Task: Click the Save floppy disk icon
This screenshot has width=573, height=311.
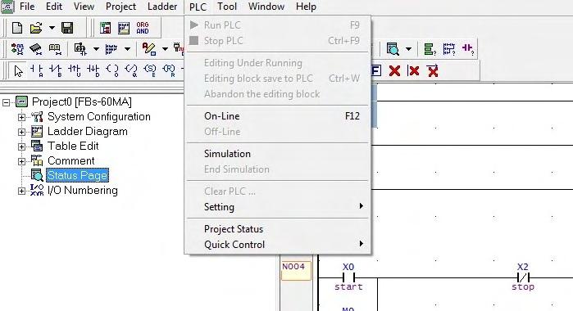Action: (x=67, y=28)
